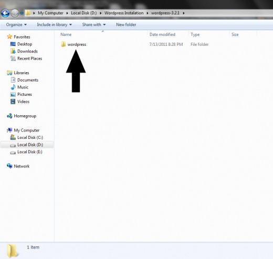Image resolution: width=273 pixels, height=259 pixels.
Task: Open Network in the navigation pane
Action: 22,166
